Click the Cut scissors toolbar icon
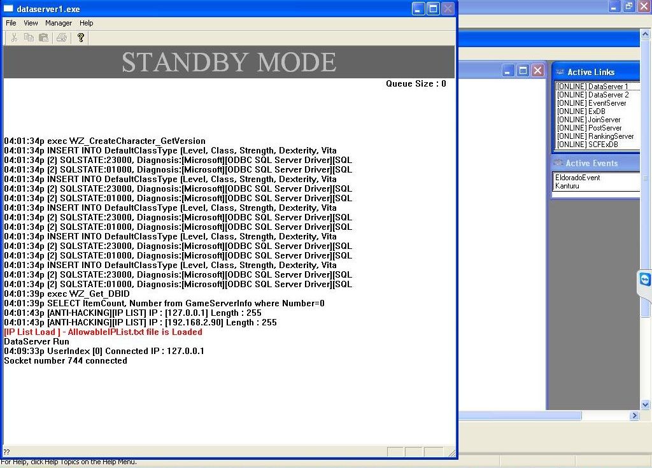Image resolution: width=652 pixels, height=468 pixels. coord(14,38)
